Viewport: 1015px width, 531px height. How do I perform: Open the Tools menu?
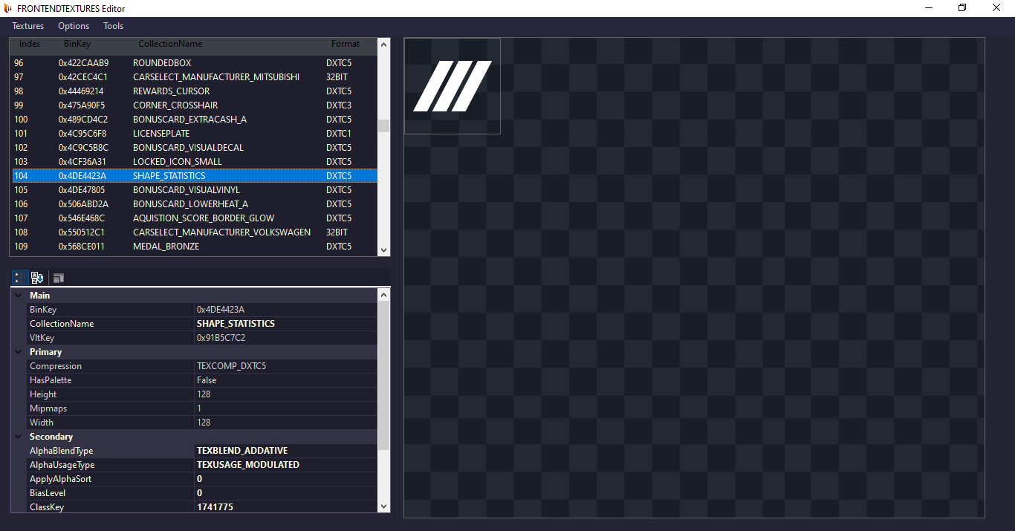pos(113,26)
